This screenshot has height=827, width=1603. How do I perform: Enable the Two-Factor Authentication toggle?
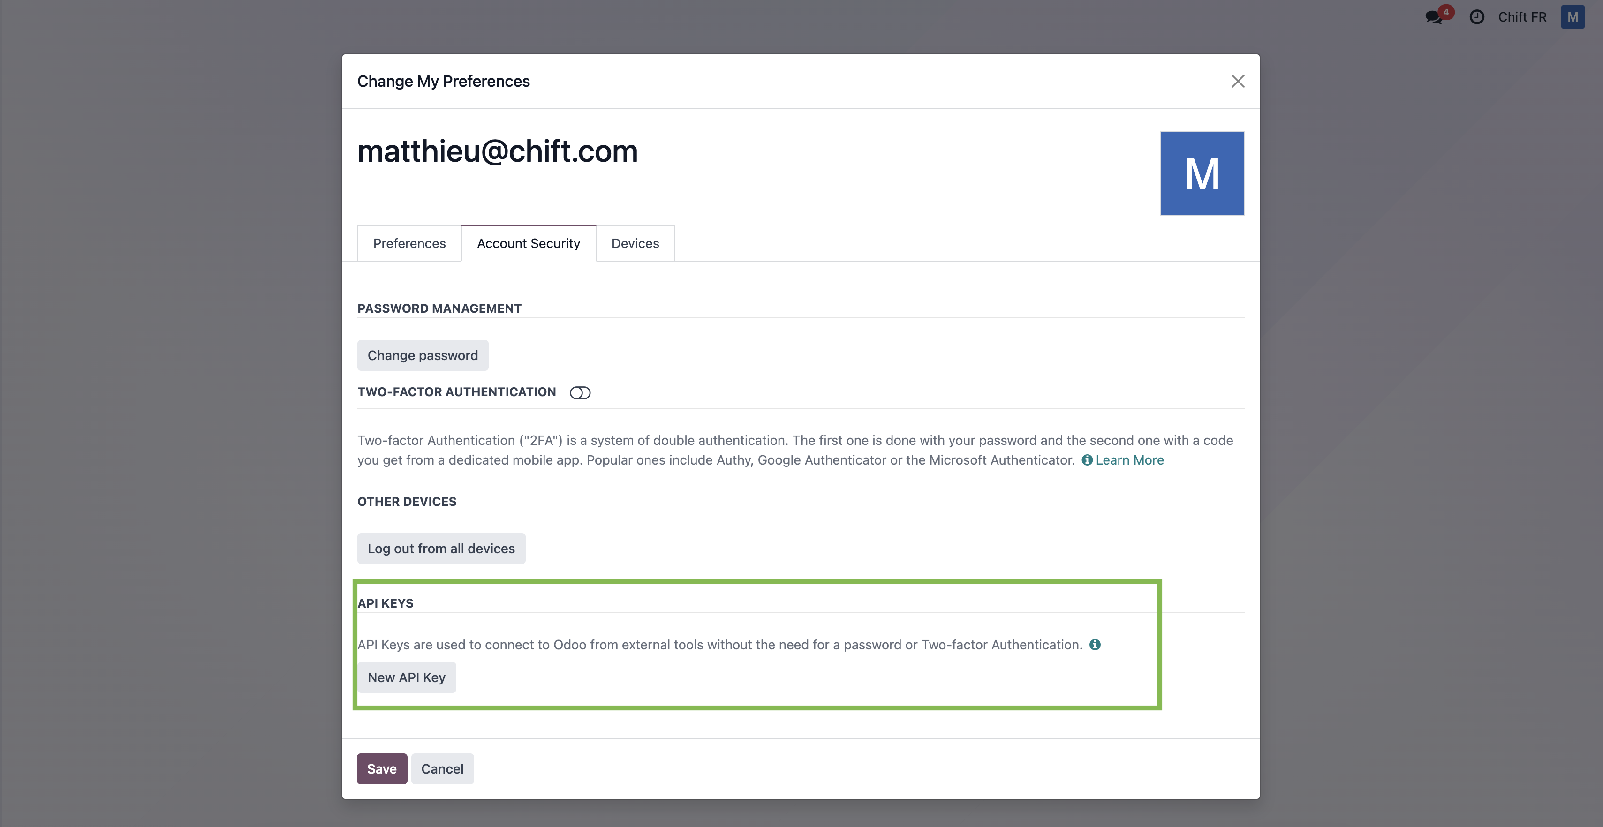pyautogui.click(x=580, y=393)
